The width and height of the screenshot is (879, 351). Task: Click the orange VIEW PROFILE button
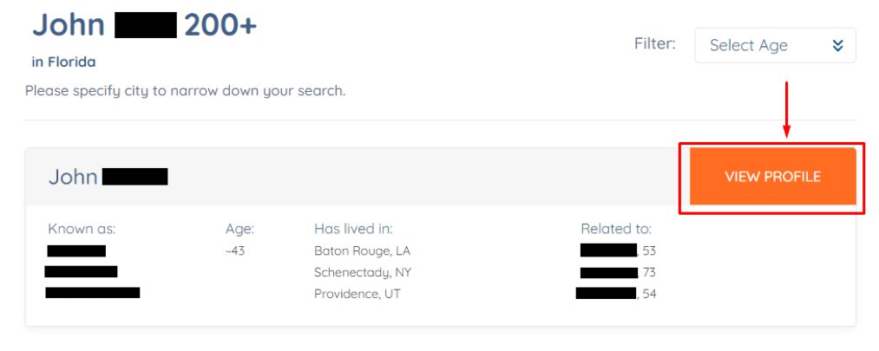point(772,177)
